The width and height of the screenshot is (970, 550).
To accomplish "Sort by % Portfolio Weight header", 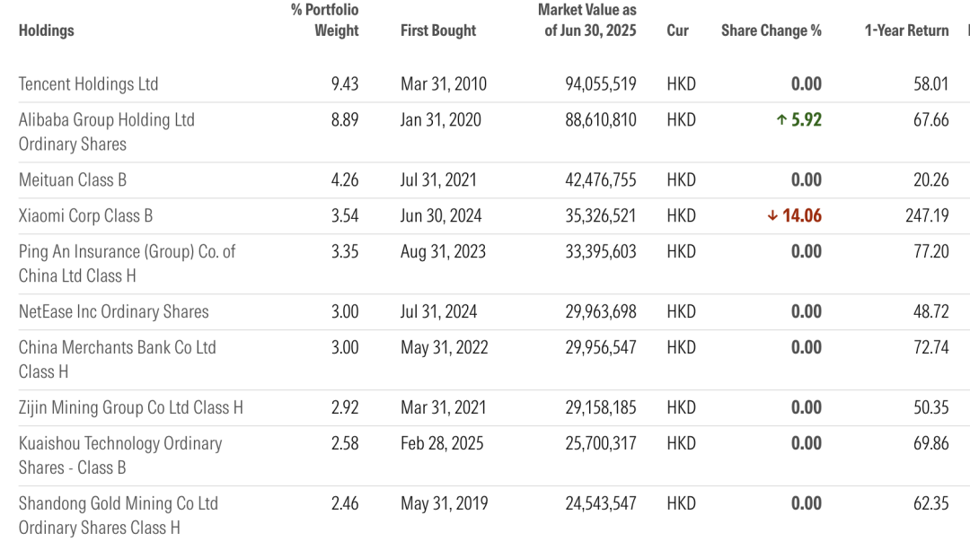I will [325, 20].
